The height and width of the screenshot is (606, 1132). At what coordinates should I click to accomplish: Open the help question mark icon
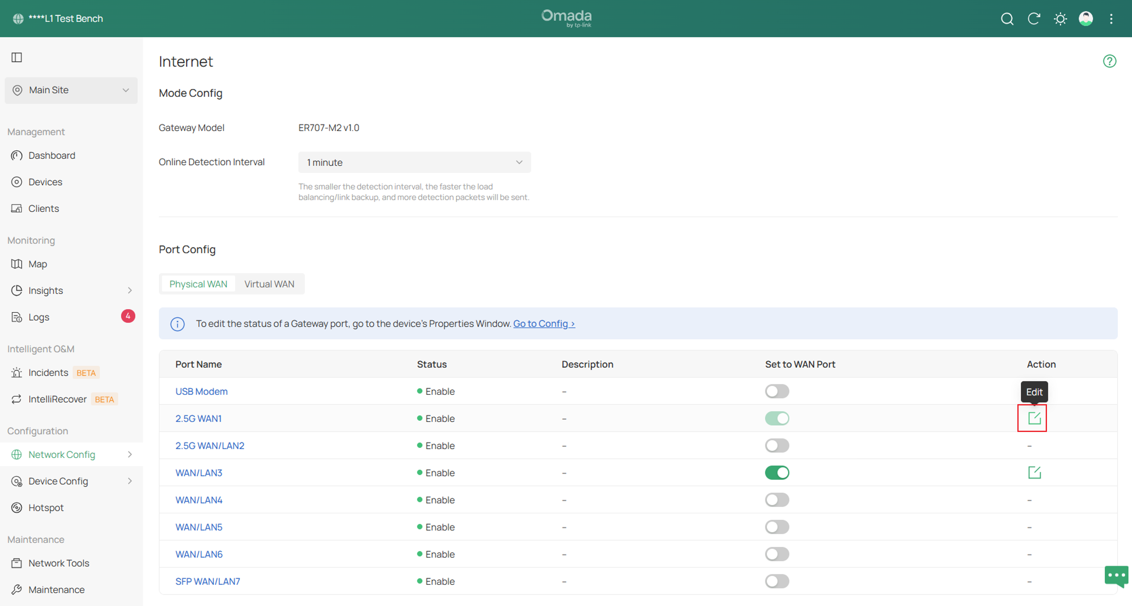point(1110,61)
